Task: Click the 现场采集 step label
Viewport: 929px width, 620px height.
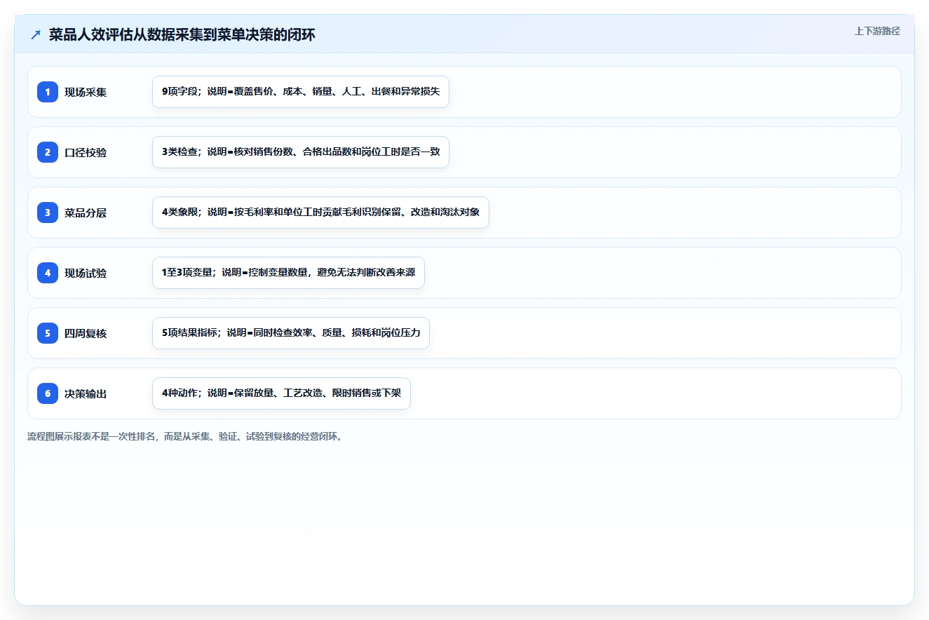Action: click(86, 92)
